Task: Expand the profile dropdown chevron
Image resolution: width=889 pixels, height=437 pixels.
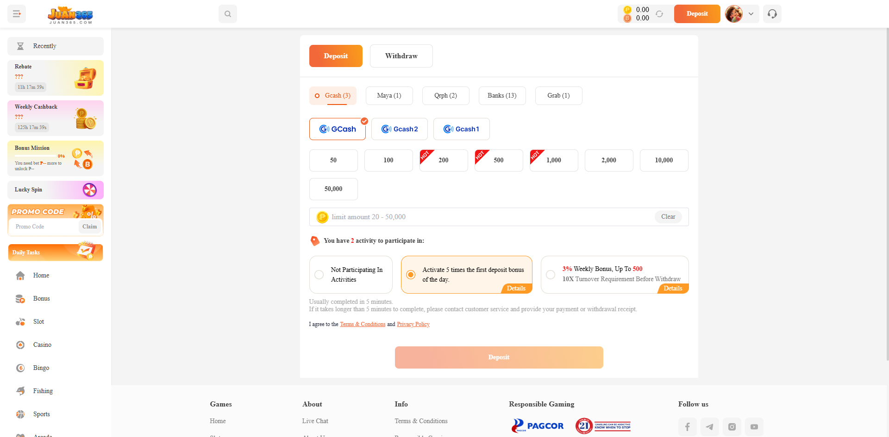Action: [x=751, y=14]
